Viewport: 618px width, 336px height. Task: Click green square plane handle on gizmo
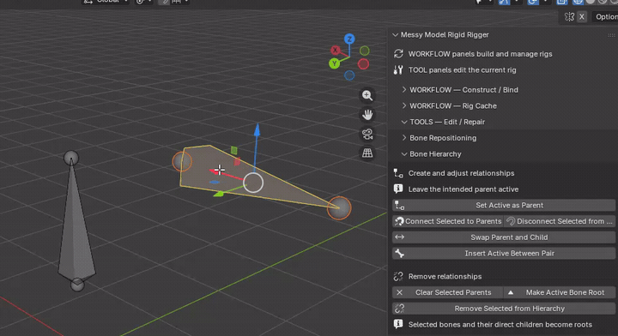(x=233, y=150)
